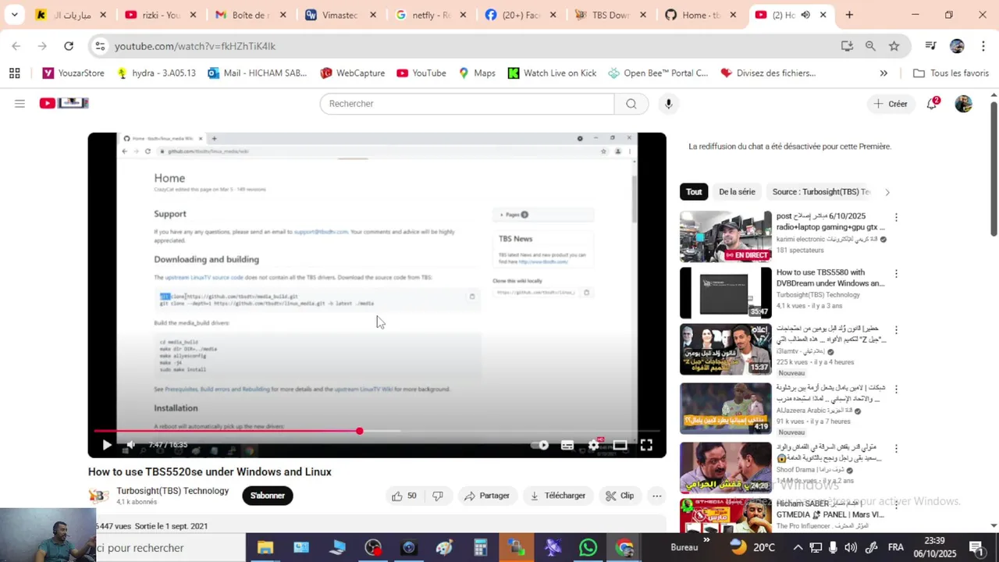This screenshot has height=562, width=999.
Task: Dislike the video with thumbs down
Action: point(438,496)
